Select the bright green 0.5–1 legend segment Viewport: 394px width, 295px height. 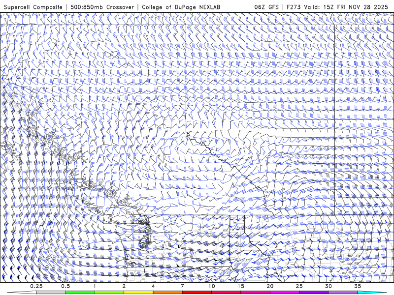tap(80, 293)
